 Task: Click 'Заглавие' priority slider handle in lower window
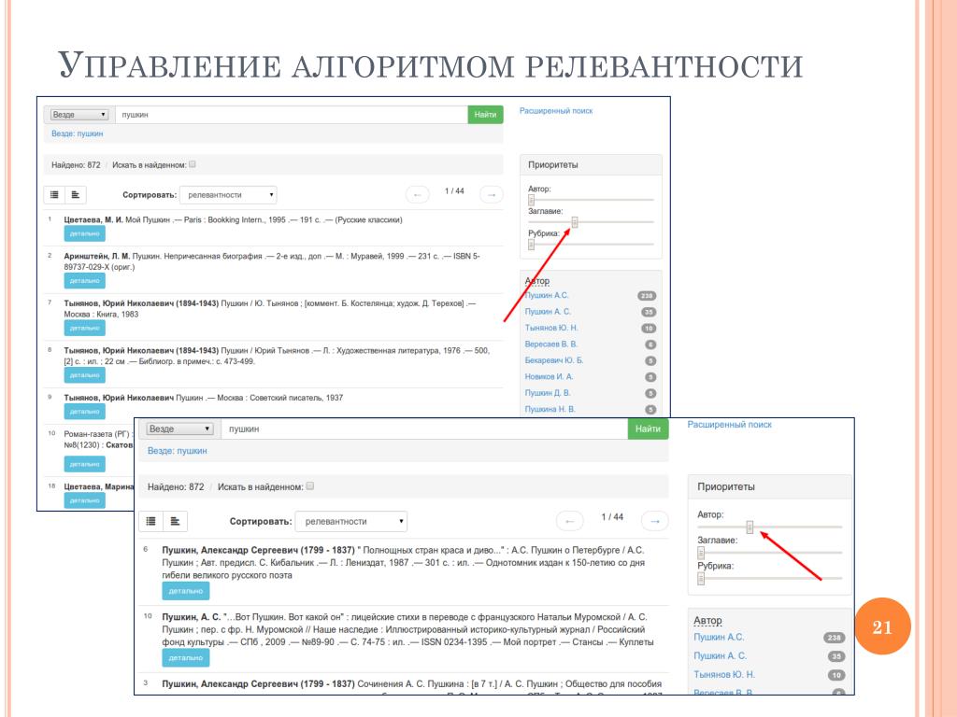point(701,553)
